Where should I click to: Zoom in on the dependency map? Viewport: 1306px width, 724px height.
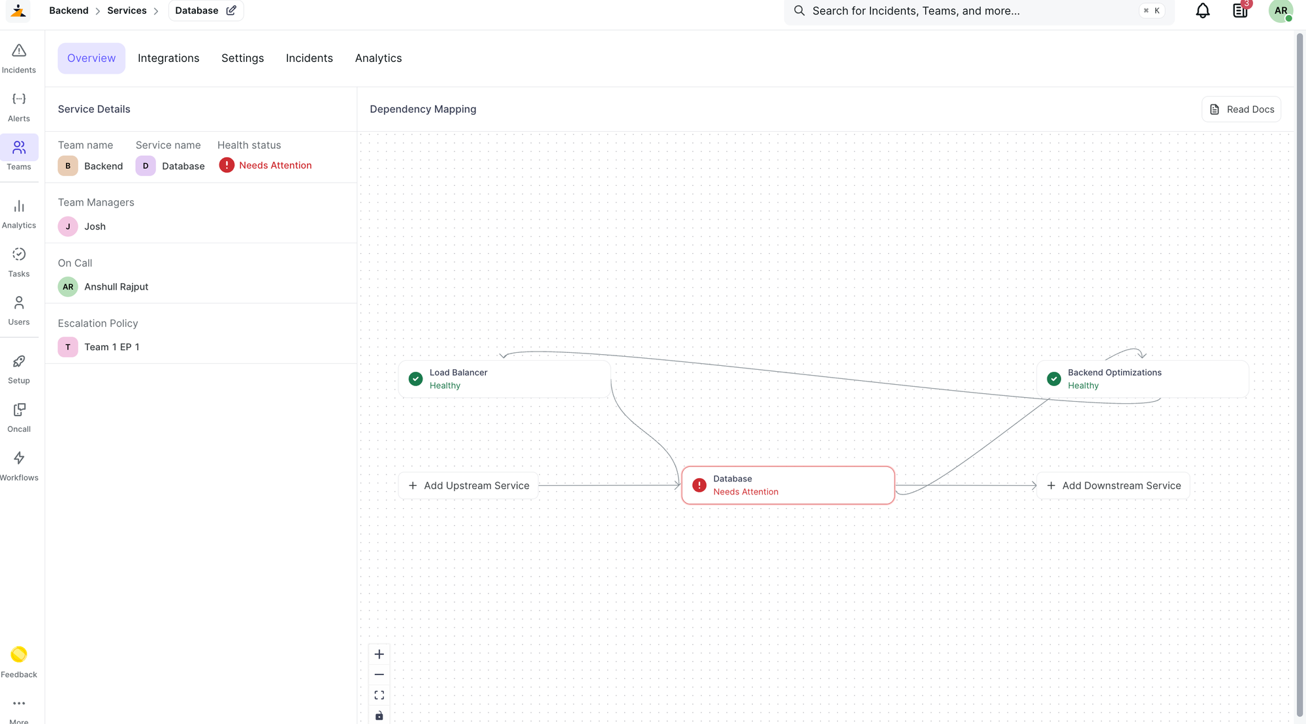click(379, 654)
